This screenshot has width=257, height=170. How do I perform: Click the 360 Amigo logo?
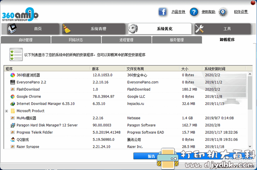pyautogui.click(x=20, y=15)
